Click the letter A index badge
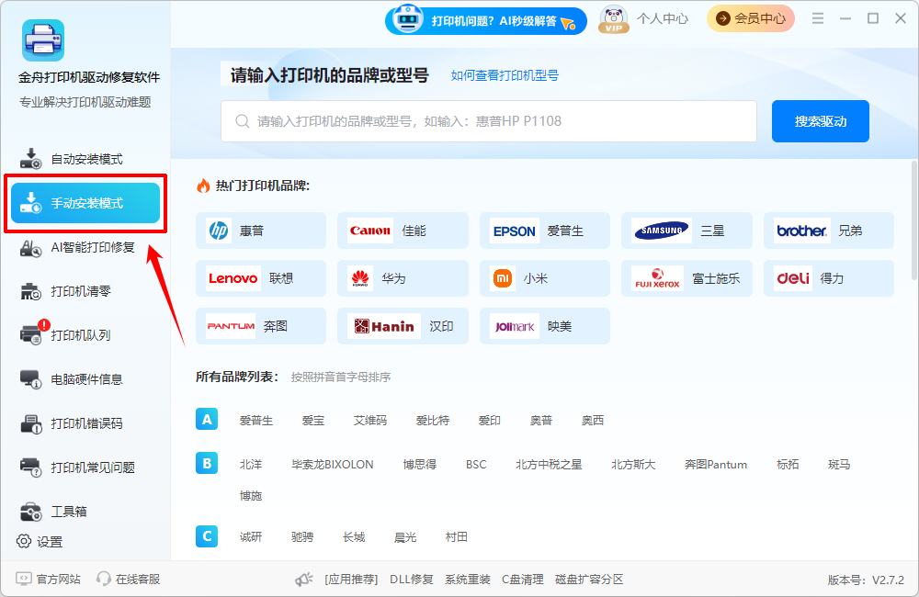The image size is (919, 597). pyautogui.click(x=207, y=420)
